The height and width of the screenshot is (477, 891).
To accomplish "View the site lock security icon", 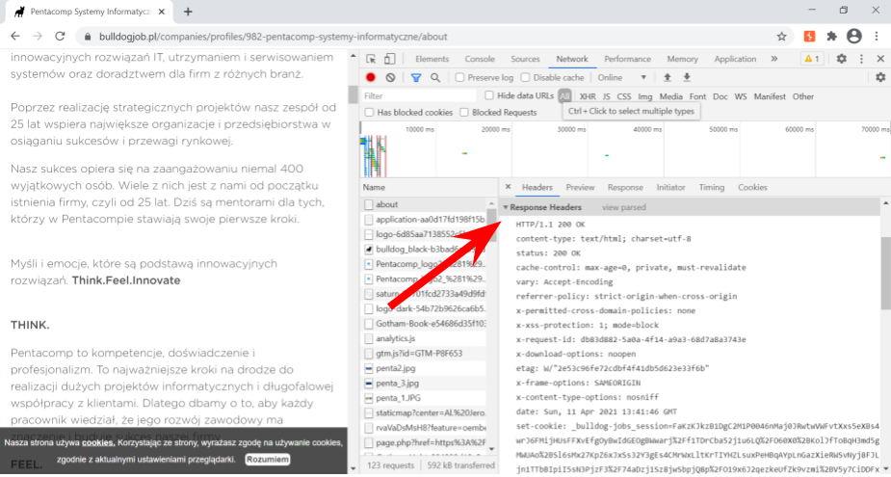I will pyautogui.click(x=87, y=37).
